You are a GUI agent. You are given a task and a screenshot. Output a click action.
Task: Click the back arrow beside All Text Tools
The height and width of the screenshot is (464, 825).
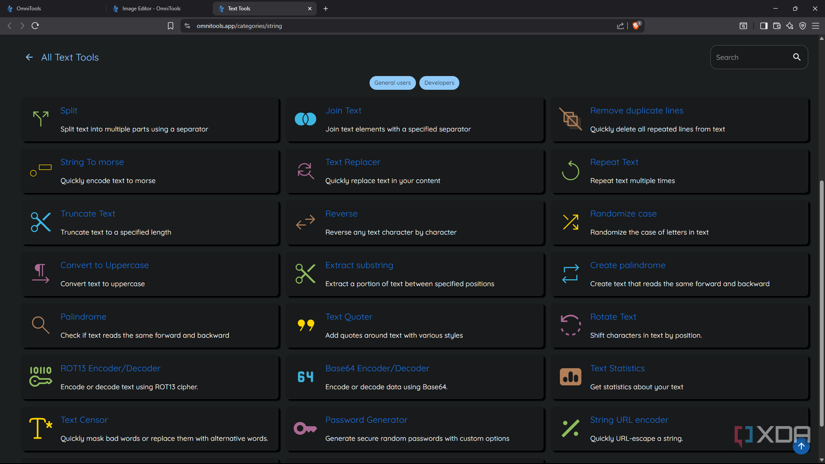[x=29, y=57]
